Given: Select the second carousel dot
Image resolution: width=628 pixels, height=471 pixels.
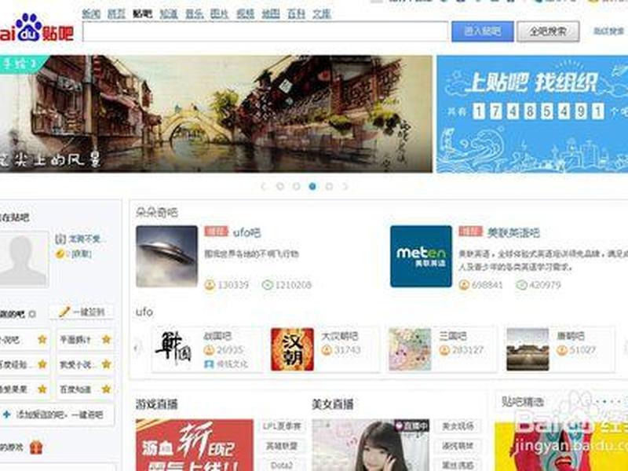Looking at the screenshot, I should [x=297, y=186].
